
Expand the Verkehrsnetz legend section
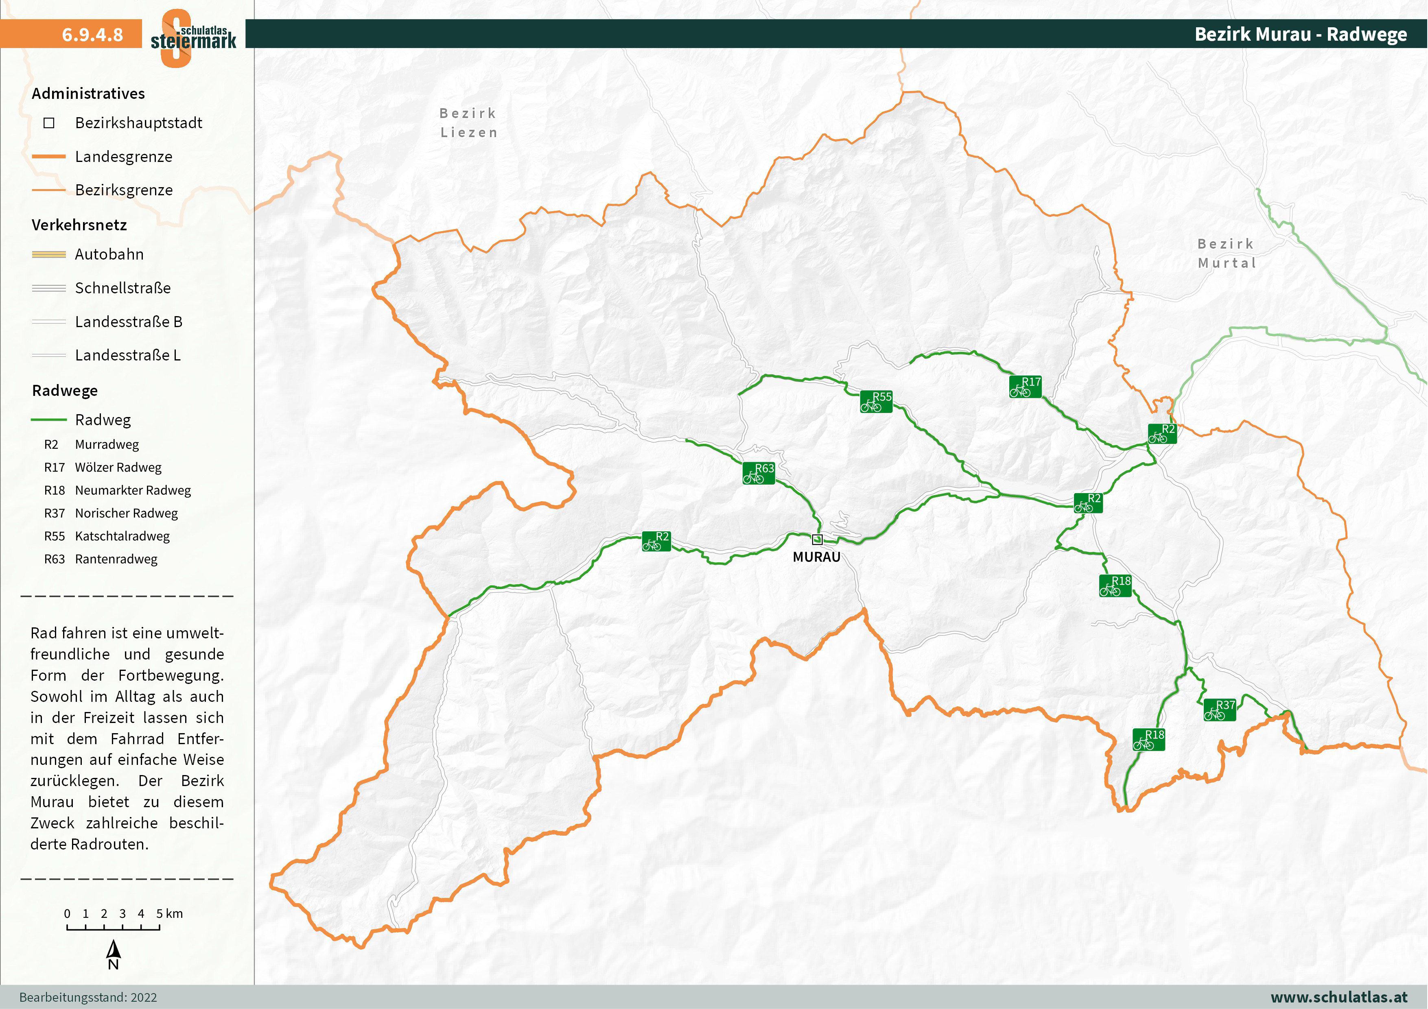point(80,225)
